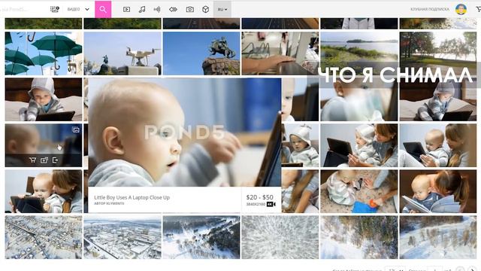Go to the previous results page arrow
Viewport: 481px width, 271px height.
[x=460, y=269]
